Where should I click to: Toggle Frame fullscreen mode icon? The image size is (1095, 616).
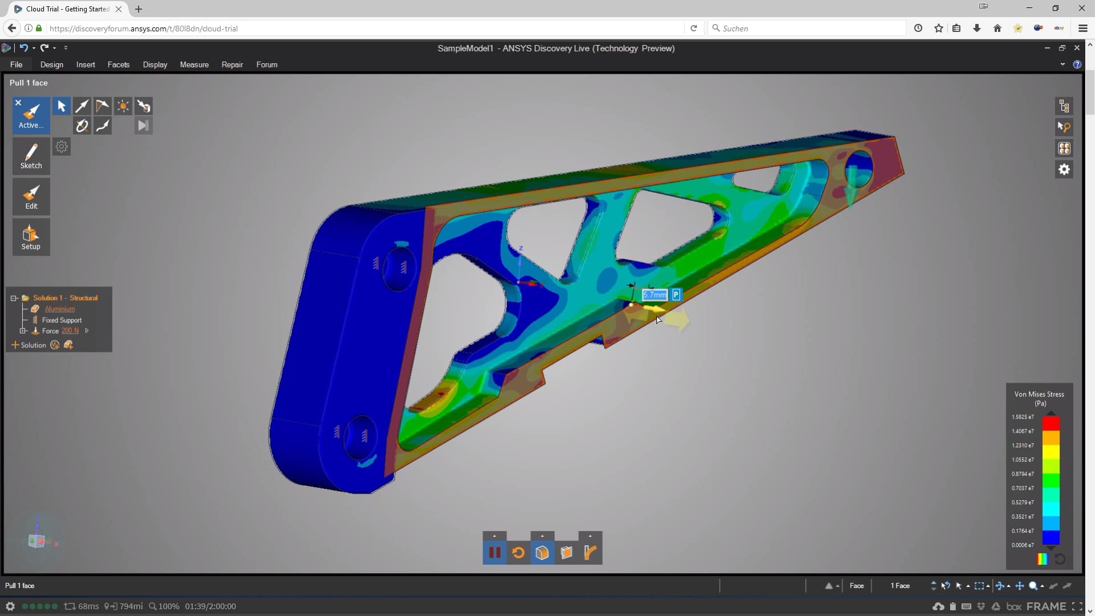1077,606
